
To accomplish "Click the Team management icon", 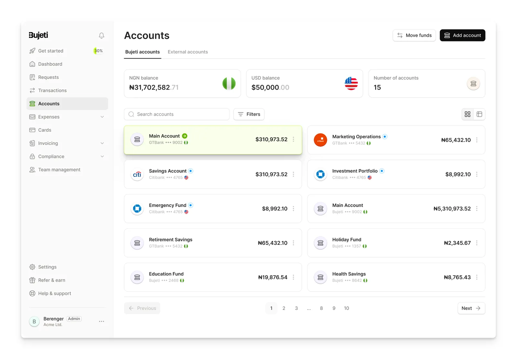I will [x=32, y=170].
